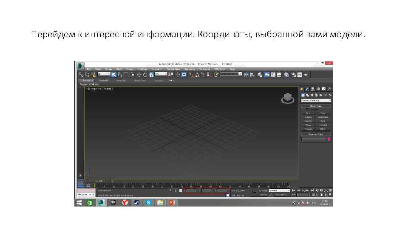Click the Sphere primitive button
The height and width of the screenshot is (229, 408).
click(x=308, y=117)
